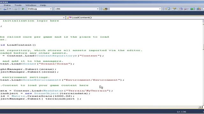The height and width of the screenshot is (114, 204).
Task: Open the Debug solution configuration dropdown
Action: click(x=40, y=9)
